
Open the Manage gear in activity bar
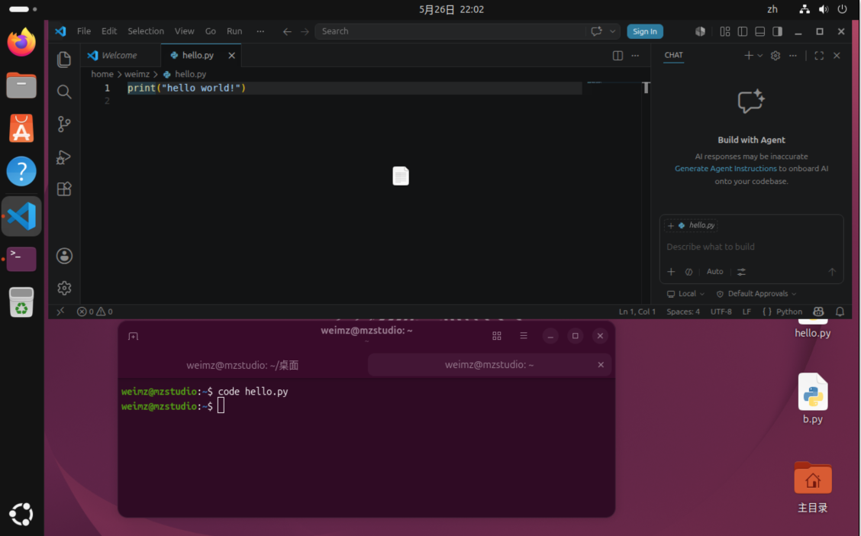(x=64, y=288)
